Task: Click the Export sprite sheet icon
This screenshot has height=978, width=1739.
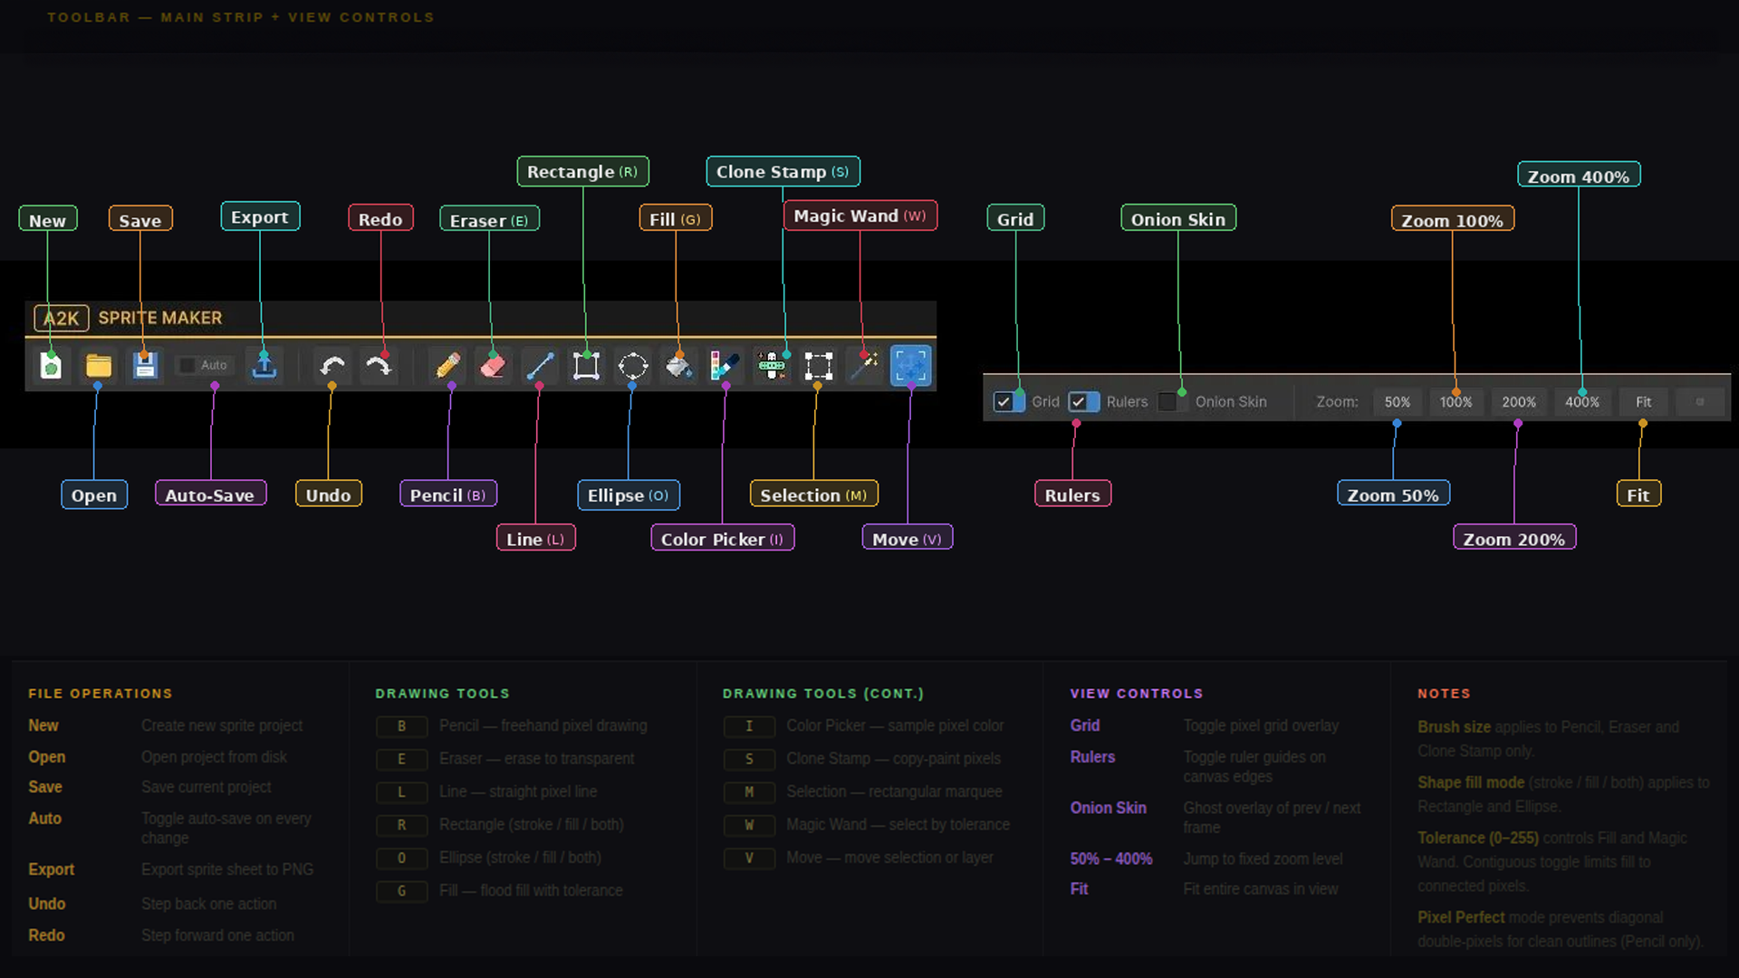Action: [x=264, y=366]
